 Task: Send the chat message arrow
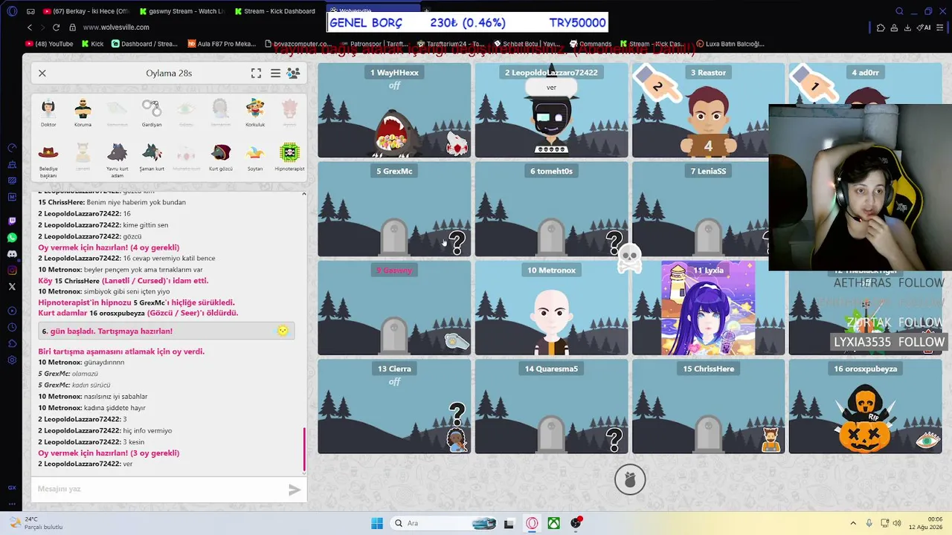[295, 490]
